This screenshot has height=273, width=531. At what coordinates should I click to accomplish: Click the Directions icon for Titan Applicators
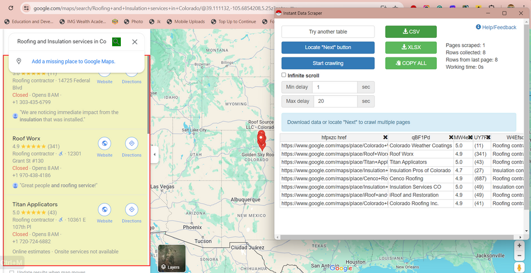point(132,210)
